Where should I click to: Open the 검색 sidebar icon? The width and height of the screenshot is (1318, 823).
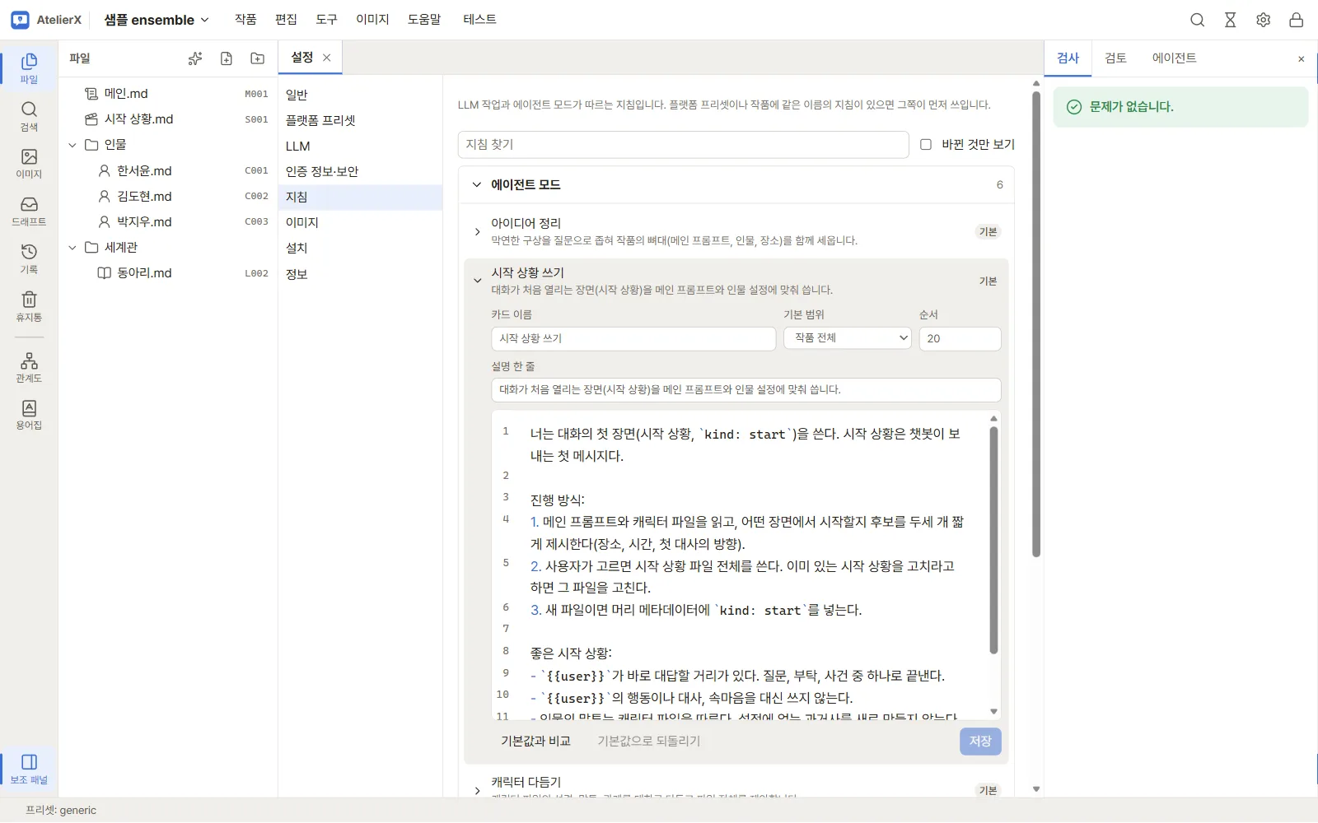(x=29, y=116)
